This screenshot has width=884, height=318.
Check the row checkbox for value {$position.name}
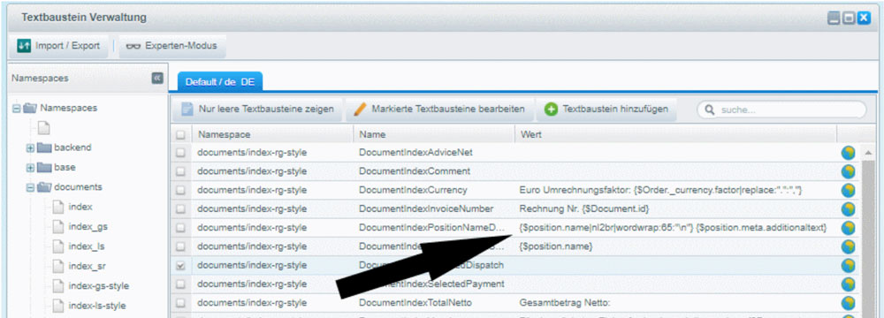(180, 246)
